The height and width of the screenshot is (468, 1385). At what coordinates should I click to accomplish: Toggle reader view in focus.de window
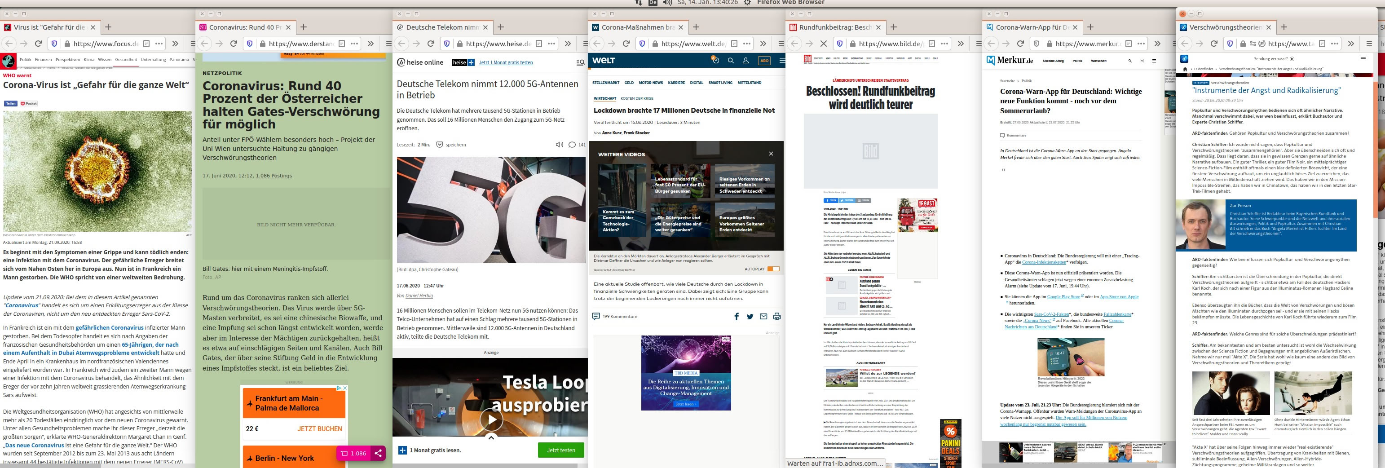[x=146, y=44]
